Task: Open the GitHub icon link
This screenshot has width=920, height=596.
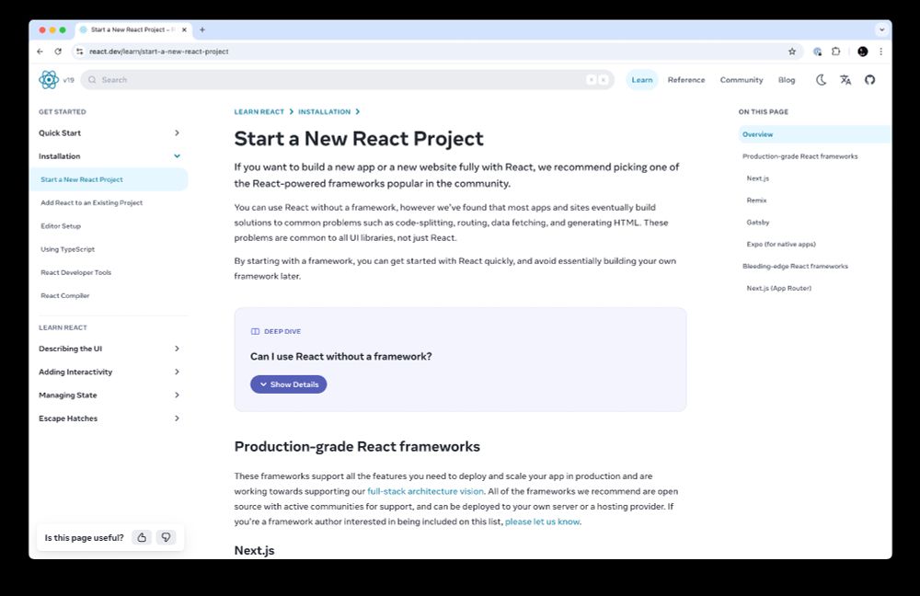Action: click(870, 80)
